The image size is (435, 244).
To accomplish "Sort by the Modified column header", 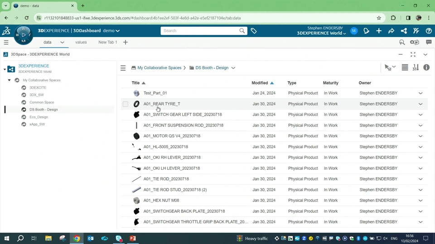I will (260, 83).
